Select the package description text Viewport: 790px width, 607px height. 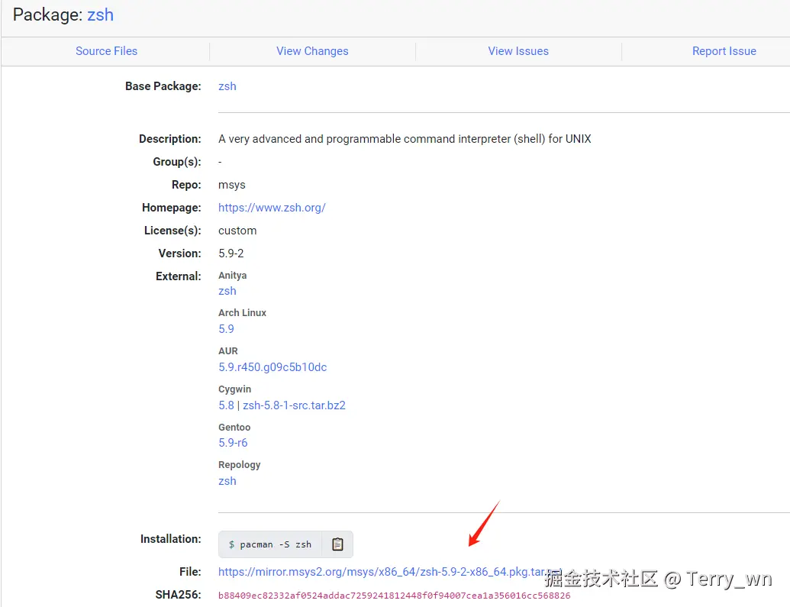(405, 139)
